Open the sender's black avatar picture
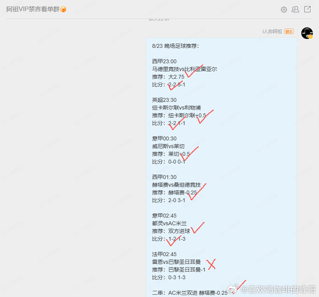This screenshot has width=319, height=297. coord(307,33)
